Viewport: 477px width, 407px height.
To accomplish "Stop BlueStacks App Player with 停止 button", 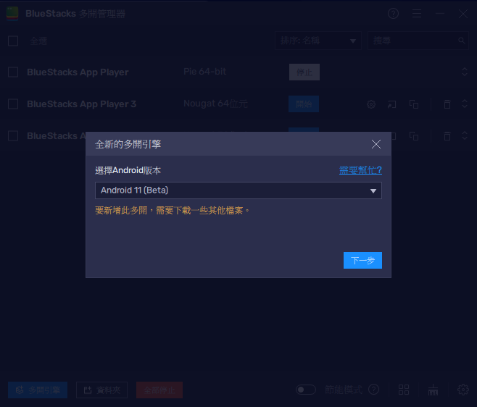I will point(304,72).
